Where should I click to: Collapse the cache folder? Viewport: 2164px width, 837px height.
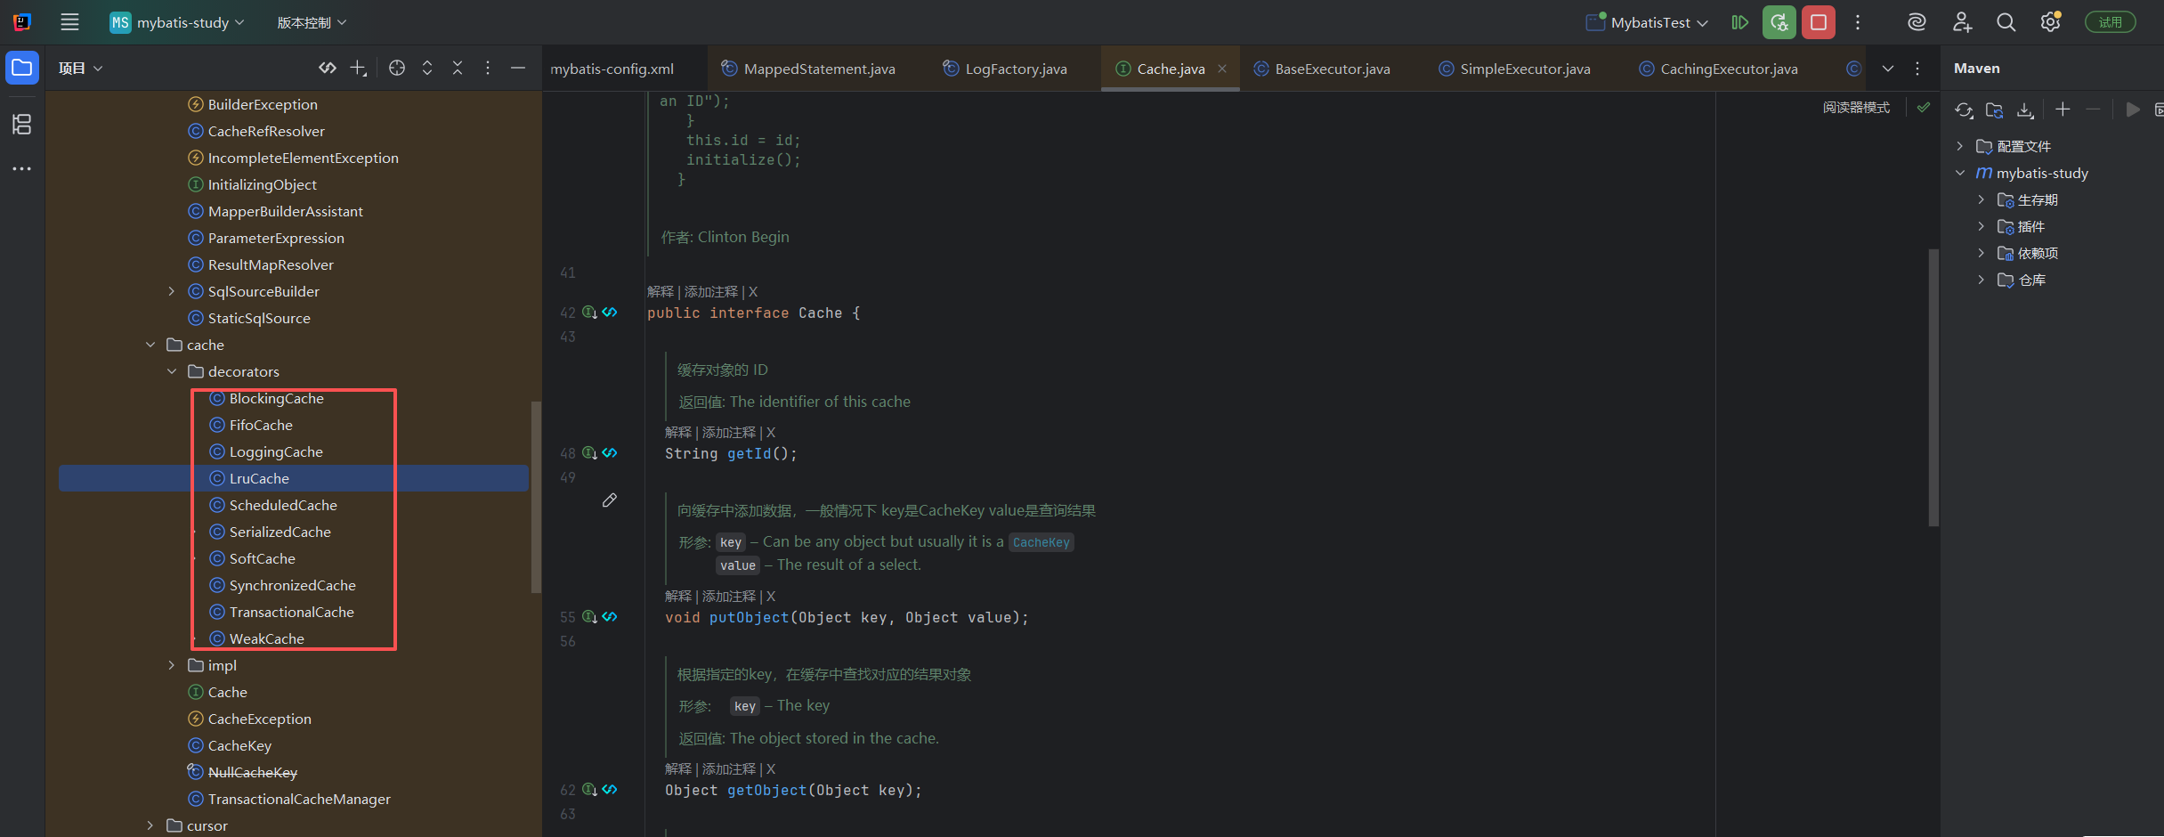(x=150, y=345)
